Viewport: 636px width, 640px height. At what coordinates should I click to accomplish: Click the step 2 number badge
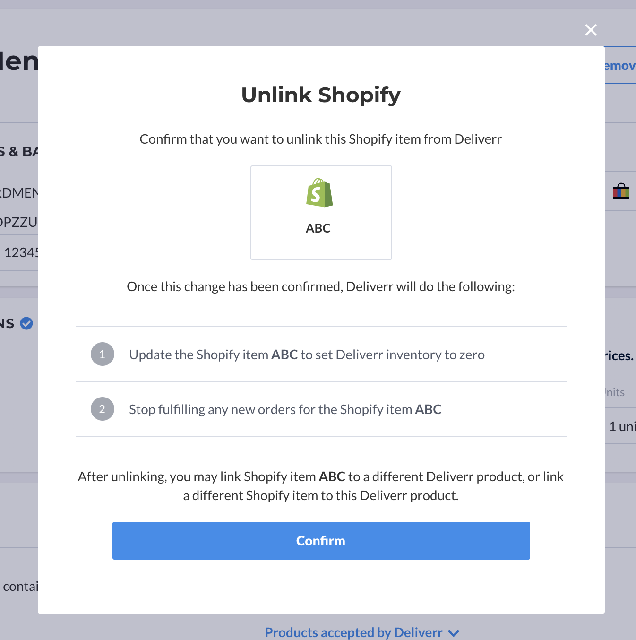[102, 409]
